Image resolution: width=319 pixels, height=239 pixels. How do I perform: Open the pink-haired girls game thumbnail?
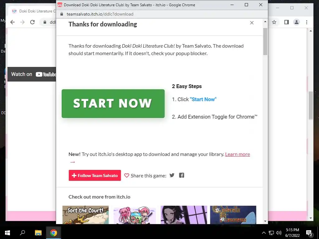click(x=135, y=215)
